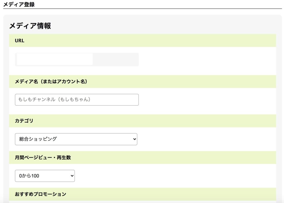Click the メディア登録 page title
The width and height of the screenshot is (284, 203).
click(19, 4)
